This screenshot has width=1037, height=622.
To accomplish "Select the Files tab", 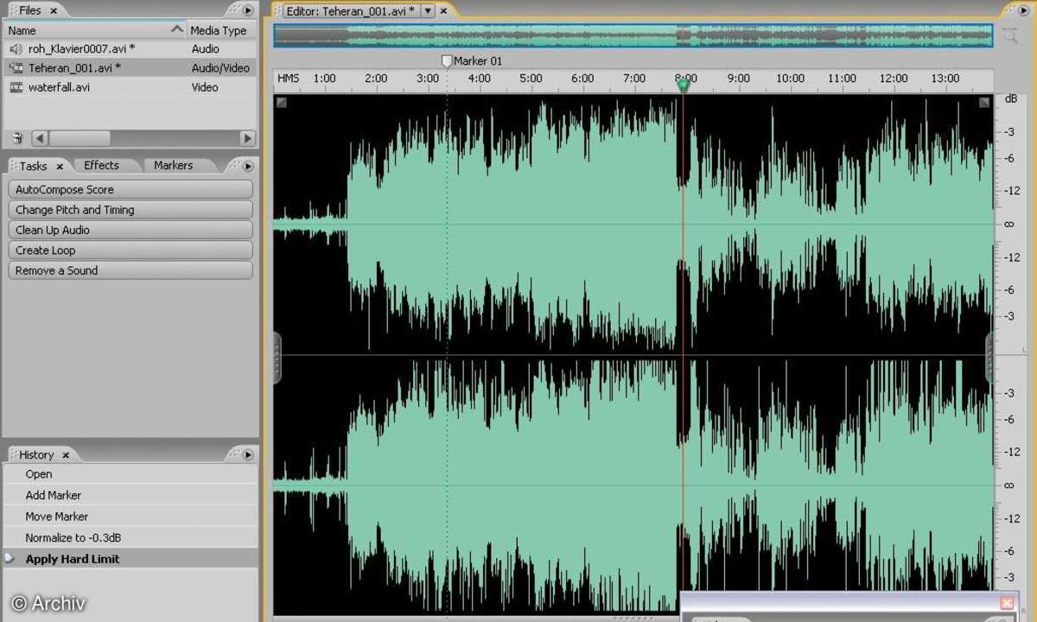I will coord(29,10).
